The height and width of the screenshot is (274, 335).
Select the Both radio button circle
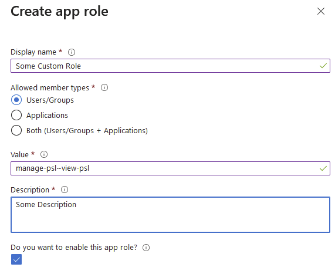[16, 130]
